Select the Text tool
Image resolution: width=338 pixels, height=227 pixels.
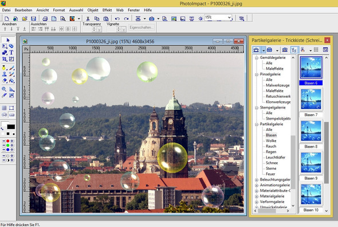coord(11,52)
